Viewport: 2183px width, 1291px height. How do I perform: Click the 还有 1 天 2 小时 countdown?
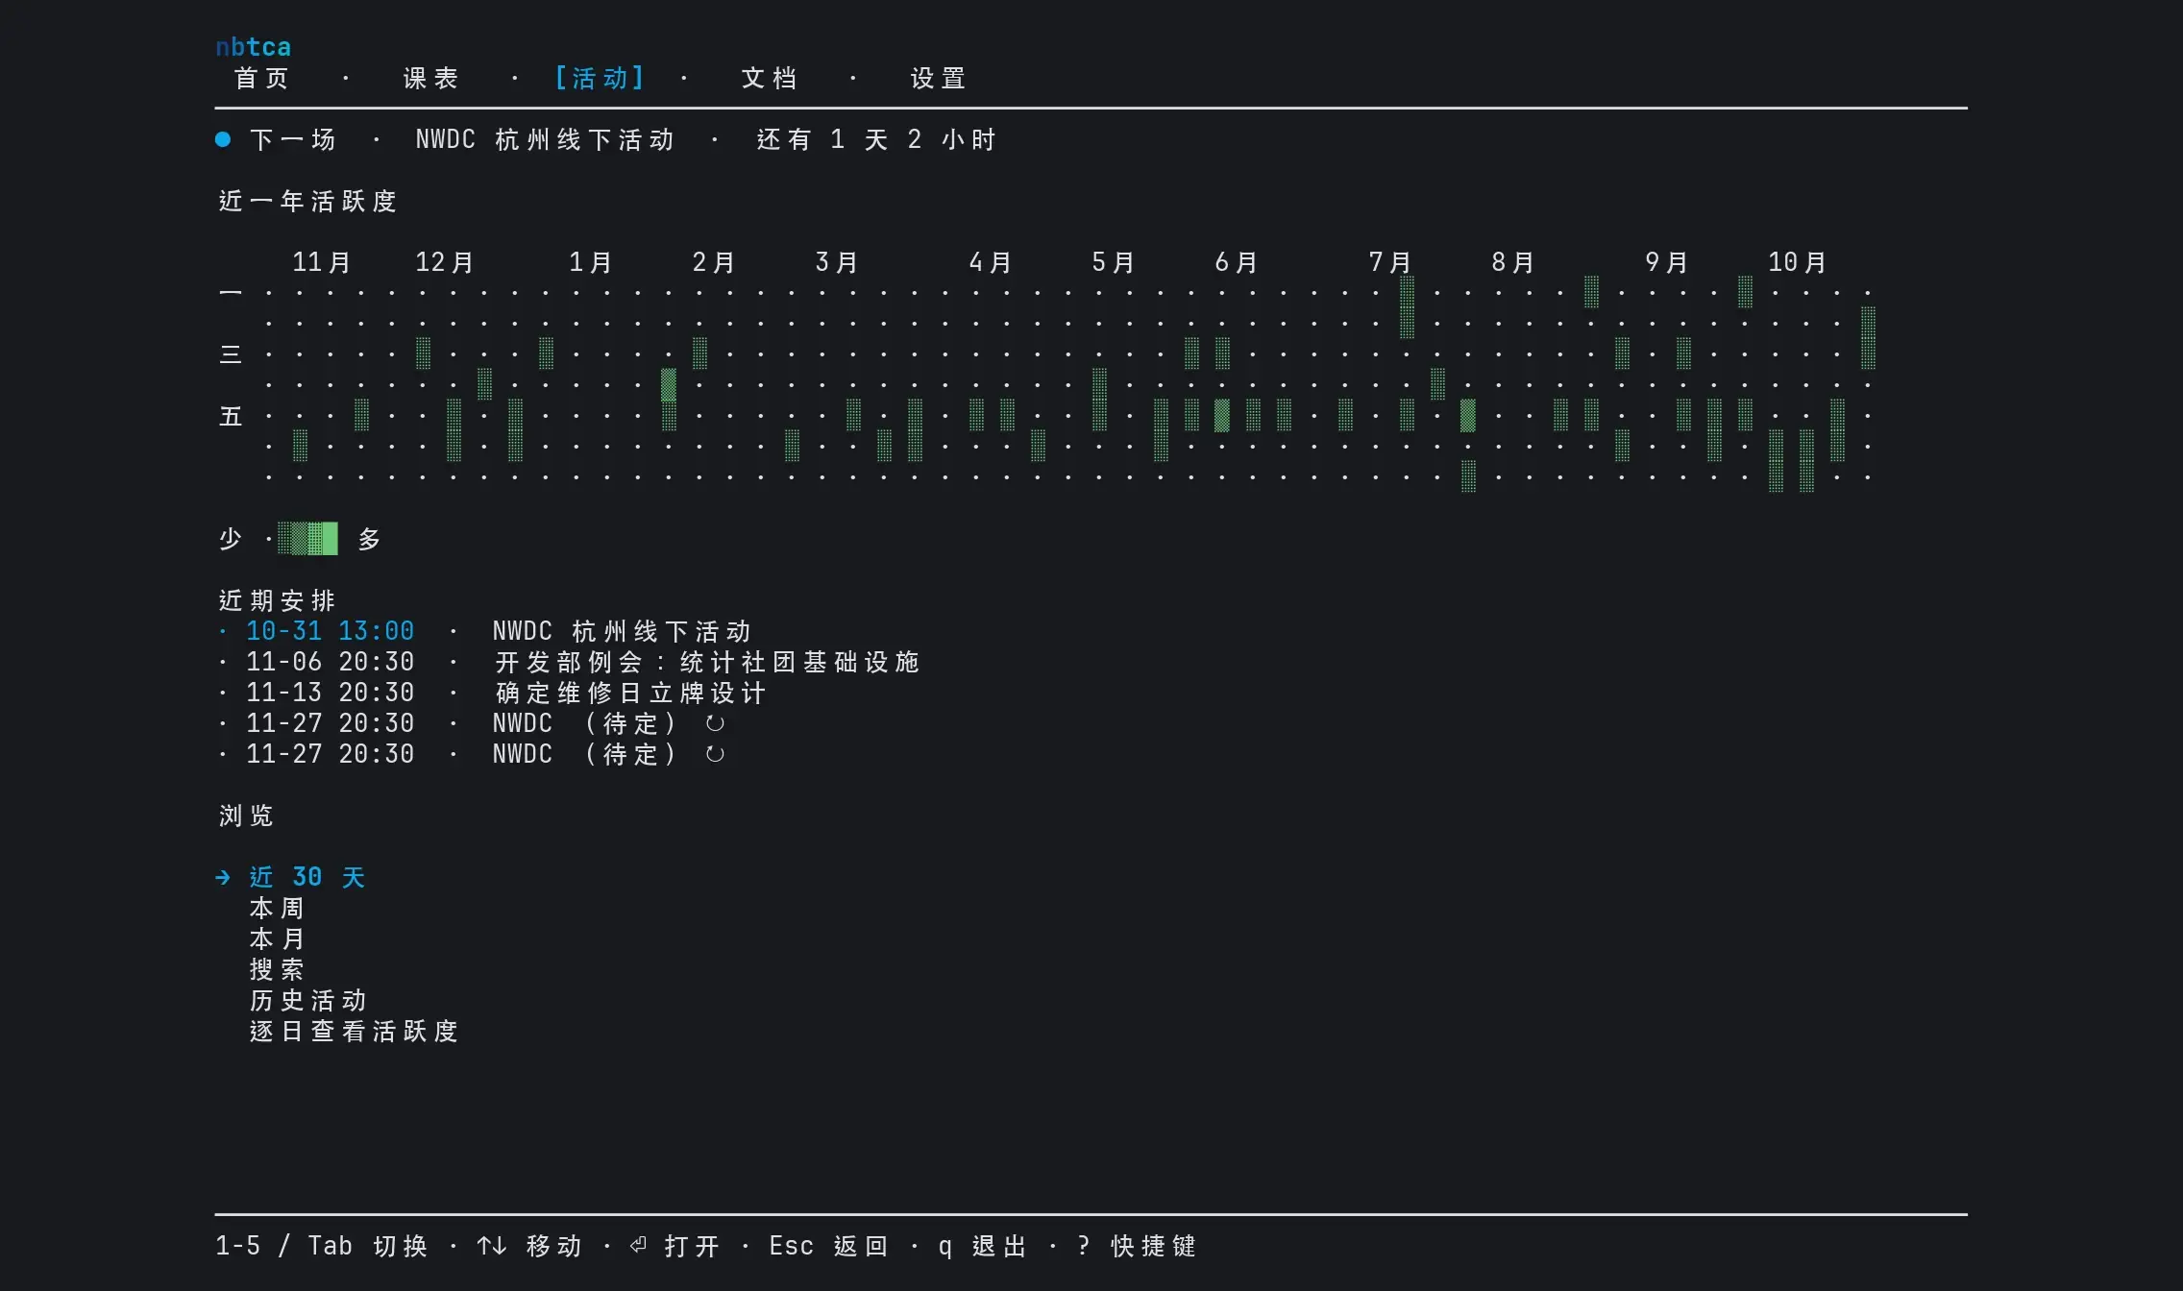click(x=876, y=139)
